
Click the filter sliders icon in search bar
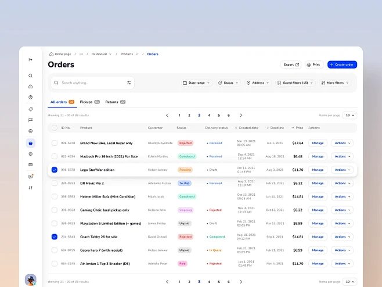[129, 83]
